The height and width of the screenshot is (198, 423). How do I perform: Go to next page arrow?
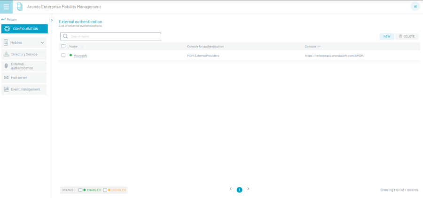(x=248, y=189)
